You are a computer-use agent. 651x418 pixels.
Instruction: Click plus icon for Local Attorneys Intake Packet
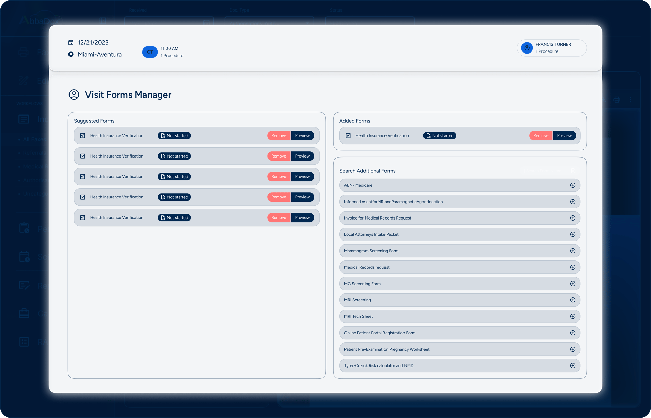click(573, 234)
